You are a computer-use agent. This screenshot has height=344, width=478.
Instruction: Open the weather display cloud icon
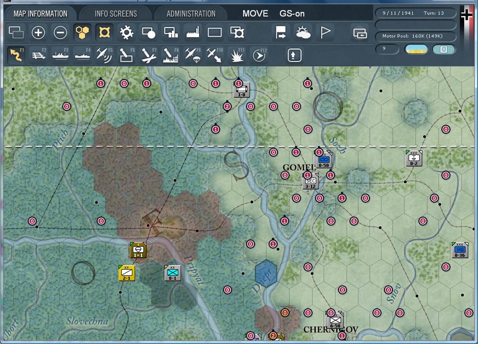304,32
